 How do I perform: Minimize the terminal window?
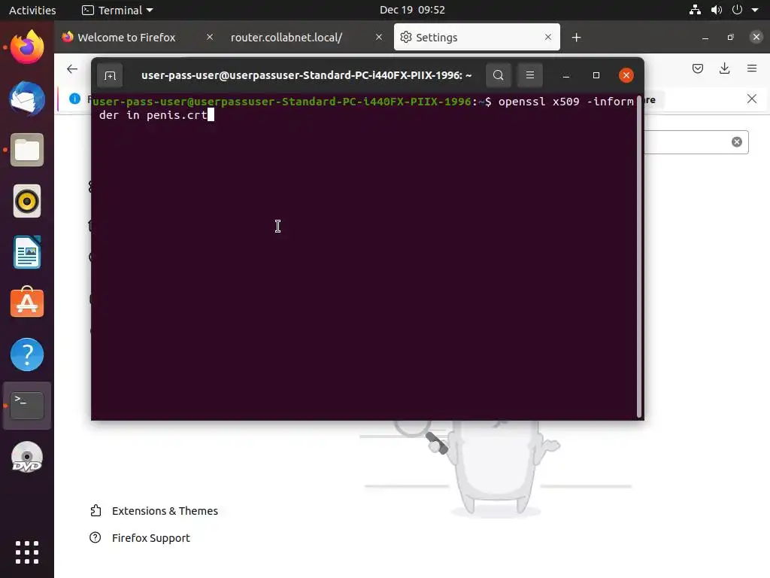tap(565, 75)
